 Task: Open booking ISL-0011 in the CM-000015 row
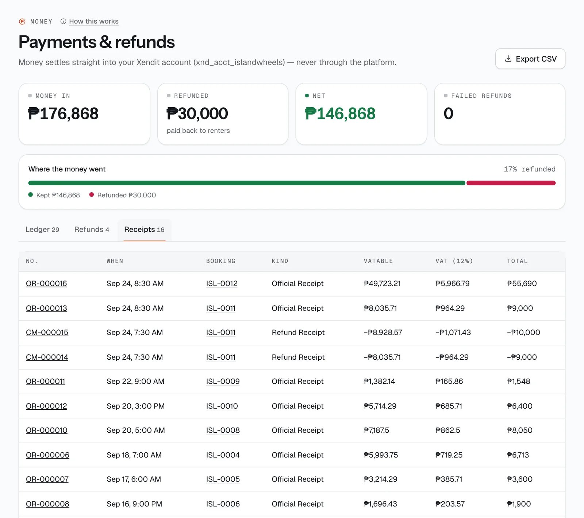tap(221, 332)
